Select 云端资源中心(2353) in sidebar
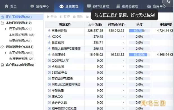This screenshot has height=110, width=174. [x=19, y=47]
